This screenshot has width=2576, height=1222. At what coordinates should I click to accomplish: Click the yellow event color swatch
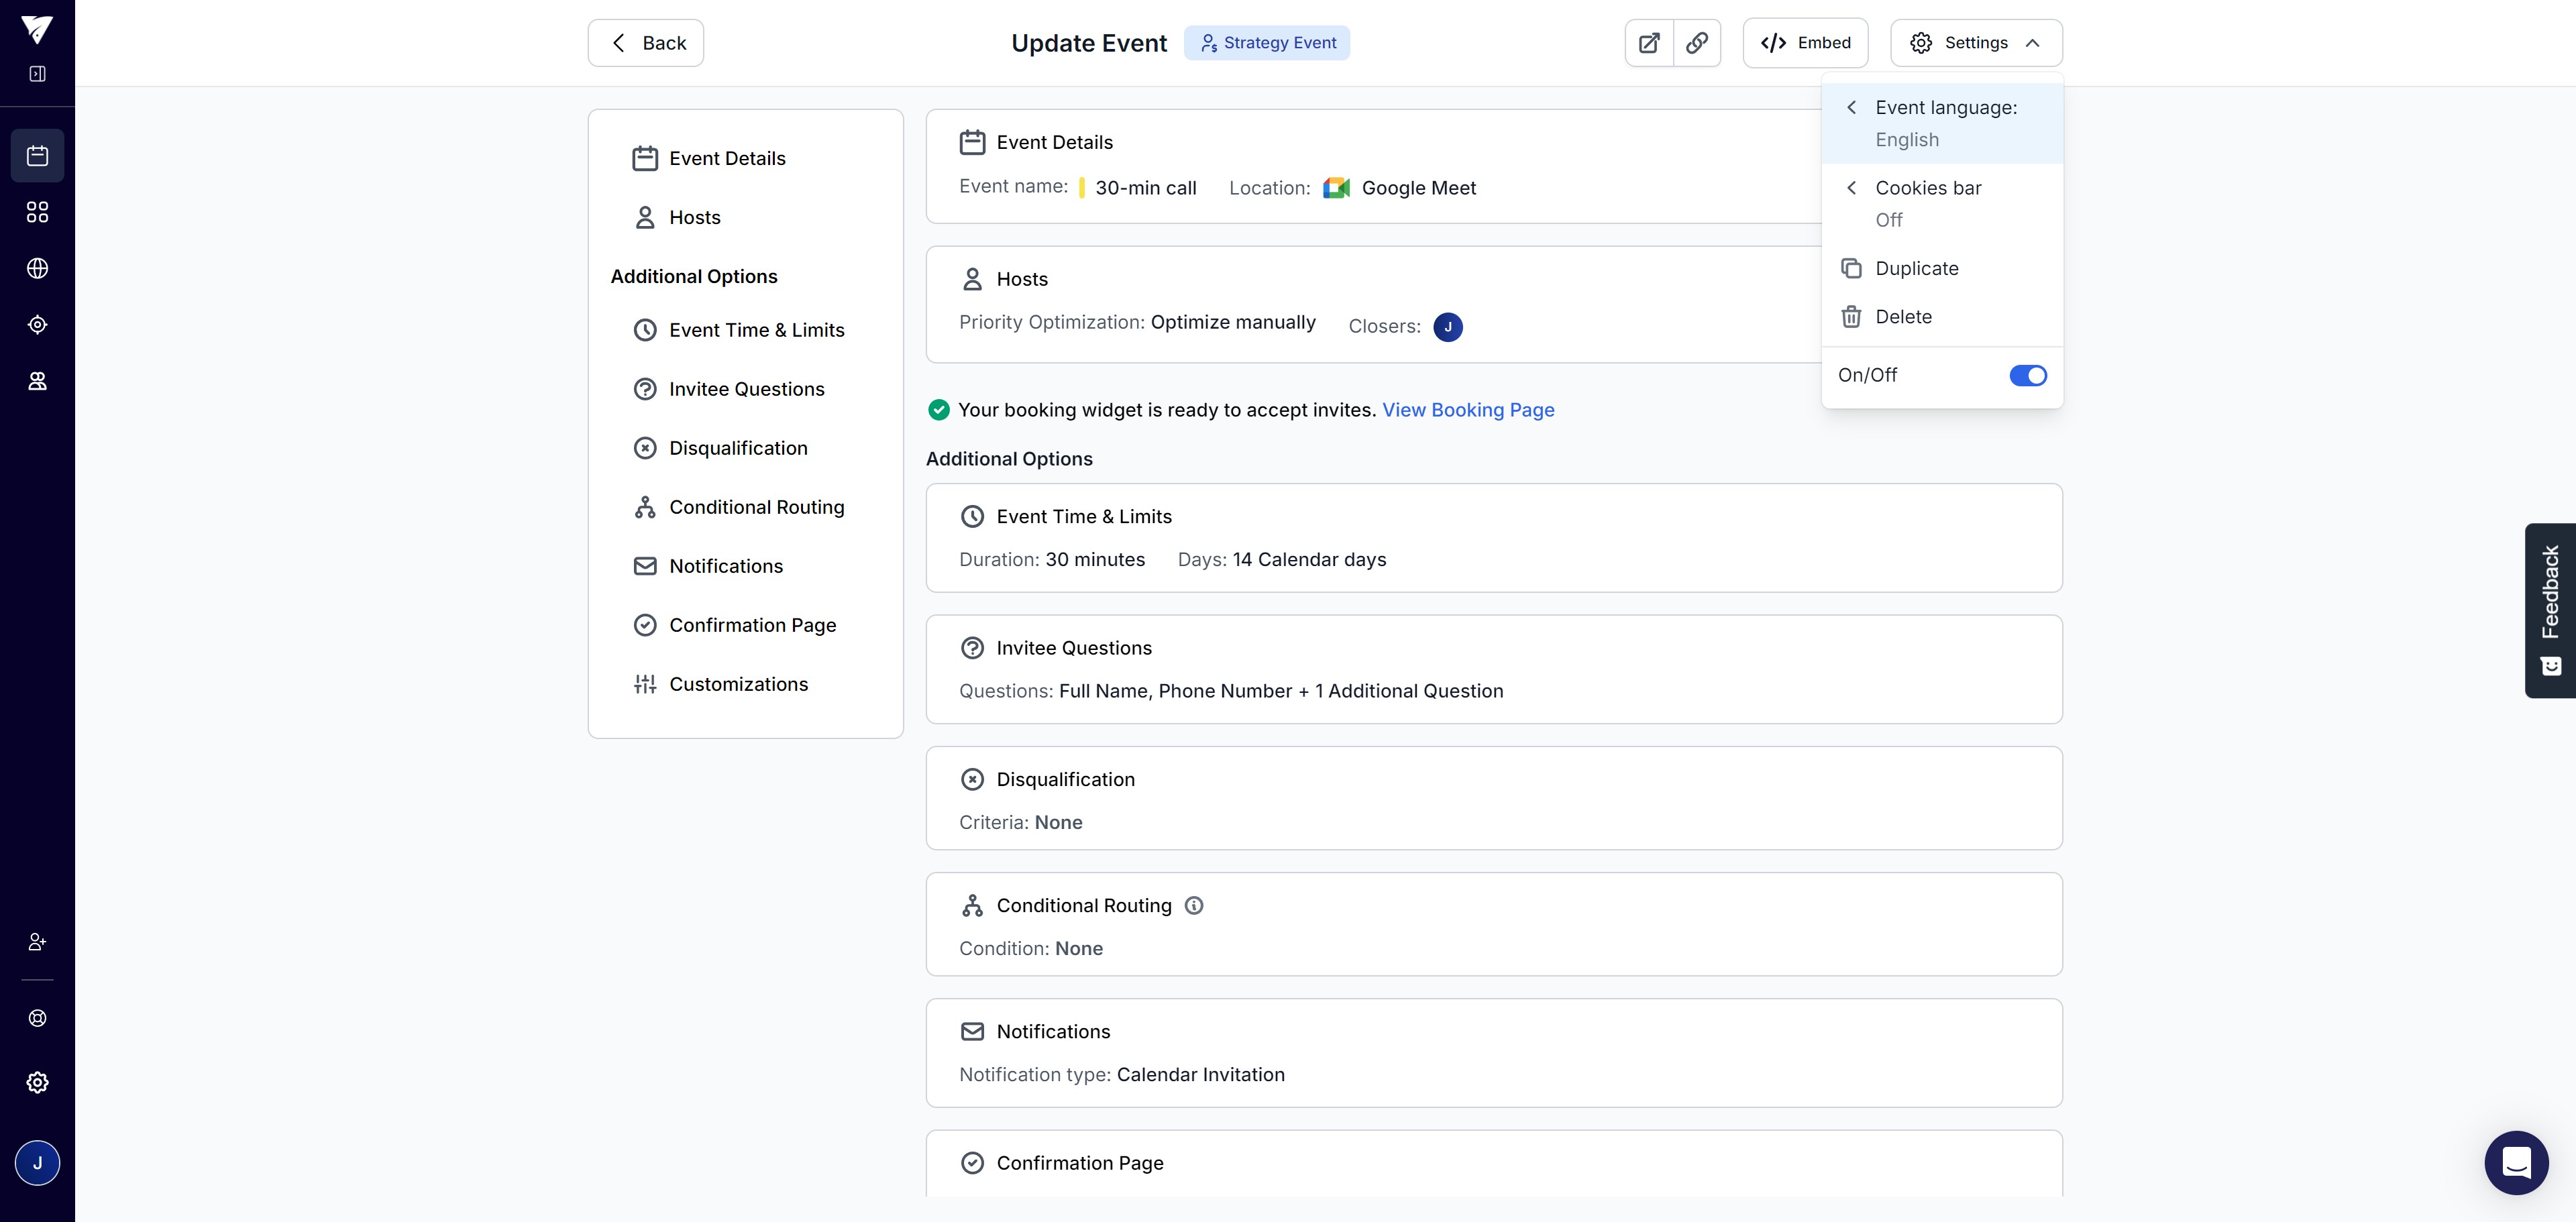1082,188
